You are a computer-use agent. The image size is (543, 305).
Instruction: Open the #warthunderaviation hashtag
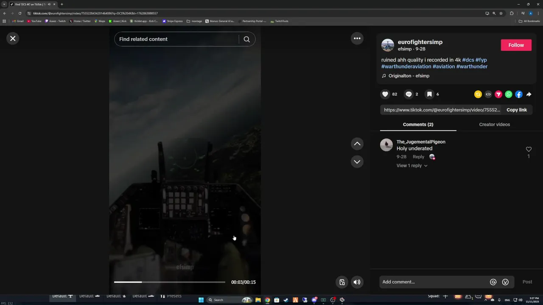click(406, 67)
